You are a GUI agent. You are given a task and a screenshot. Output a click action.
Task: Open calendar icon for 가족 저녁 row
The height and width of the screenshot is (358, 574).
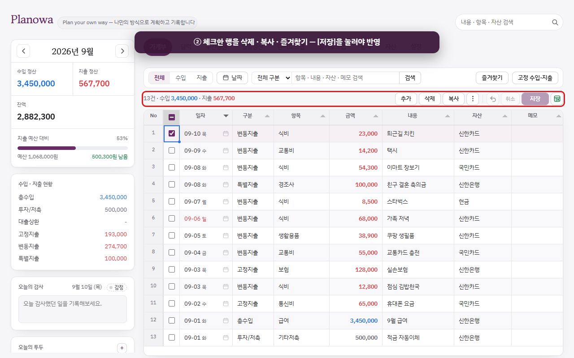pyautogui.click(x=226, y=218)
